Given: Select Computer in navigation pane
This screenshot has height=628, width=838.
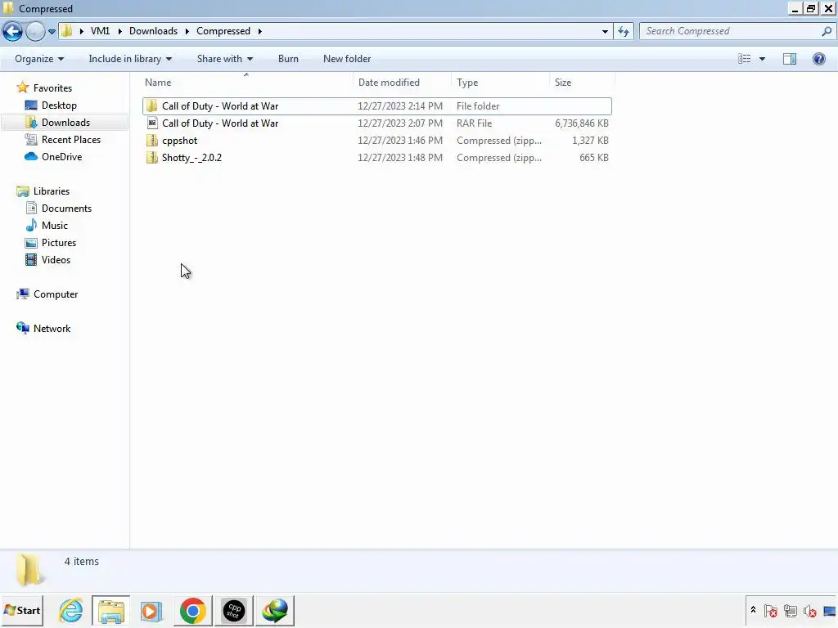Looking at the screenshot, I should point(55,294).
